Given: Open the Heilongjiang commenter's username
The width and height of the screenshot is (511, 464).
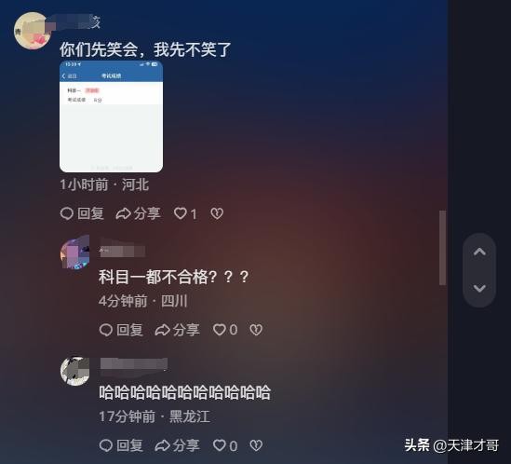Looking at the screenshot, I should click(134, 363).
